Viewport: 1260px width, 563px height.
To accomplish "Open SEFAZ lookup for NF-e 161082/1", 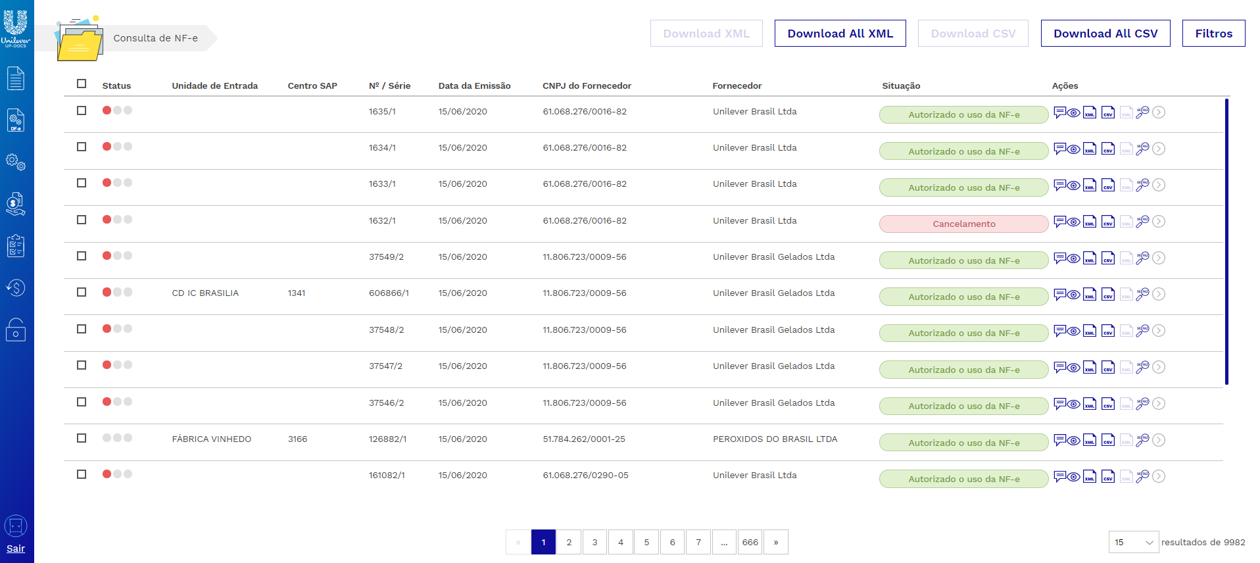I will [x=1142, y=476].
